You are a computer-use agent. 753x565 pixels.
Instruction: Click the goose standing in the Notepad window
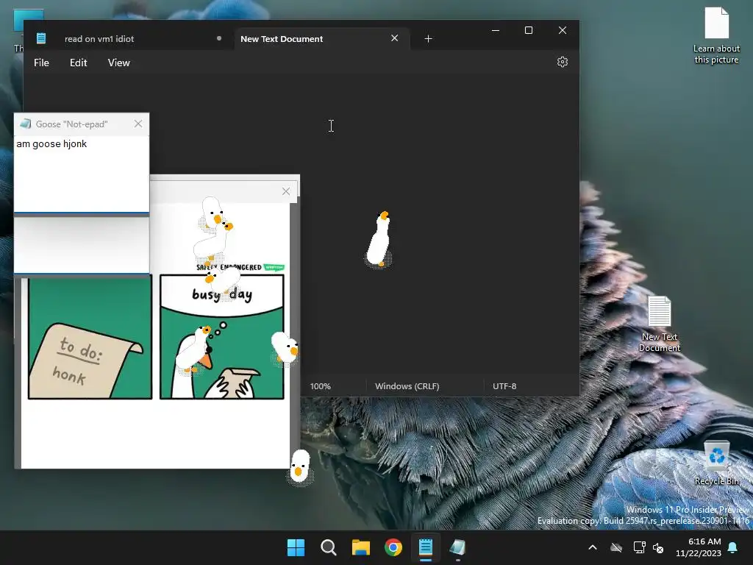pos(379,238)
